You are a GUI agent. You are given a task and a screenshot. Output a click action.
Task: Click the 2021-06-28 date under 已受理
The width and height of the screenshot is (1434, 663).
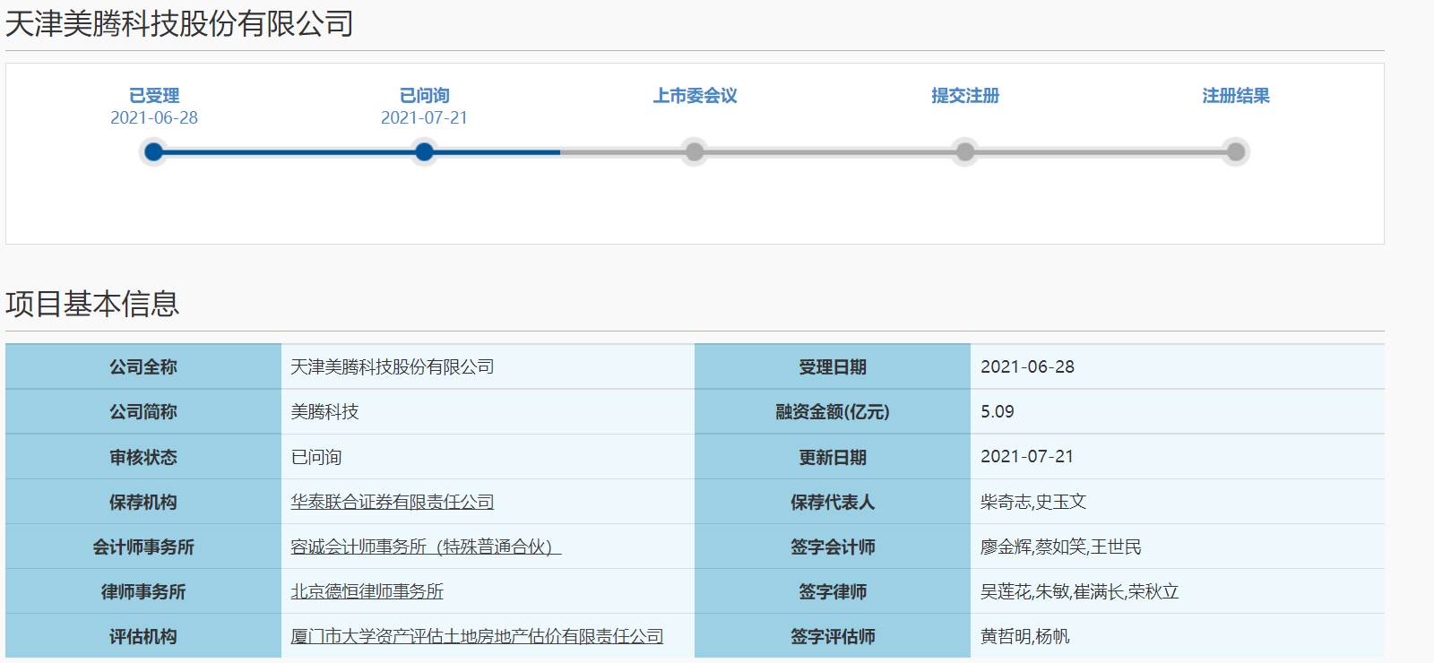(x=154, y=118)
